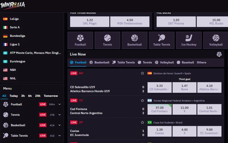The height and width of the screenshot is (143, 228).
Task: Click globe icon beside ATP Monte Carlo
Action: pos(5,53)
